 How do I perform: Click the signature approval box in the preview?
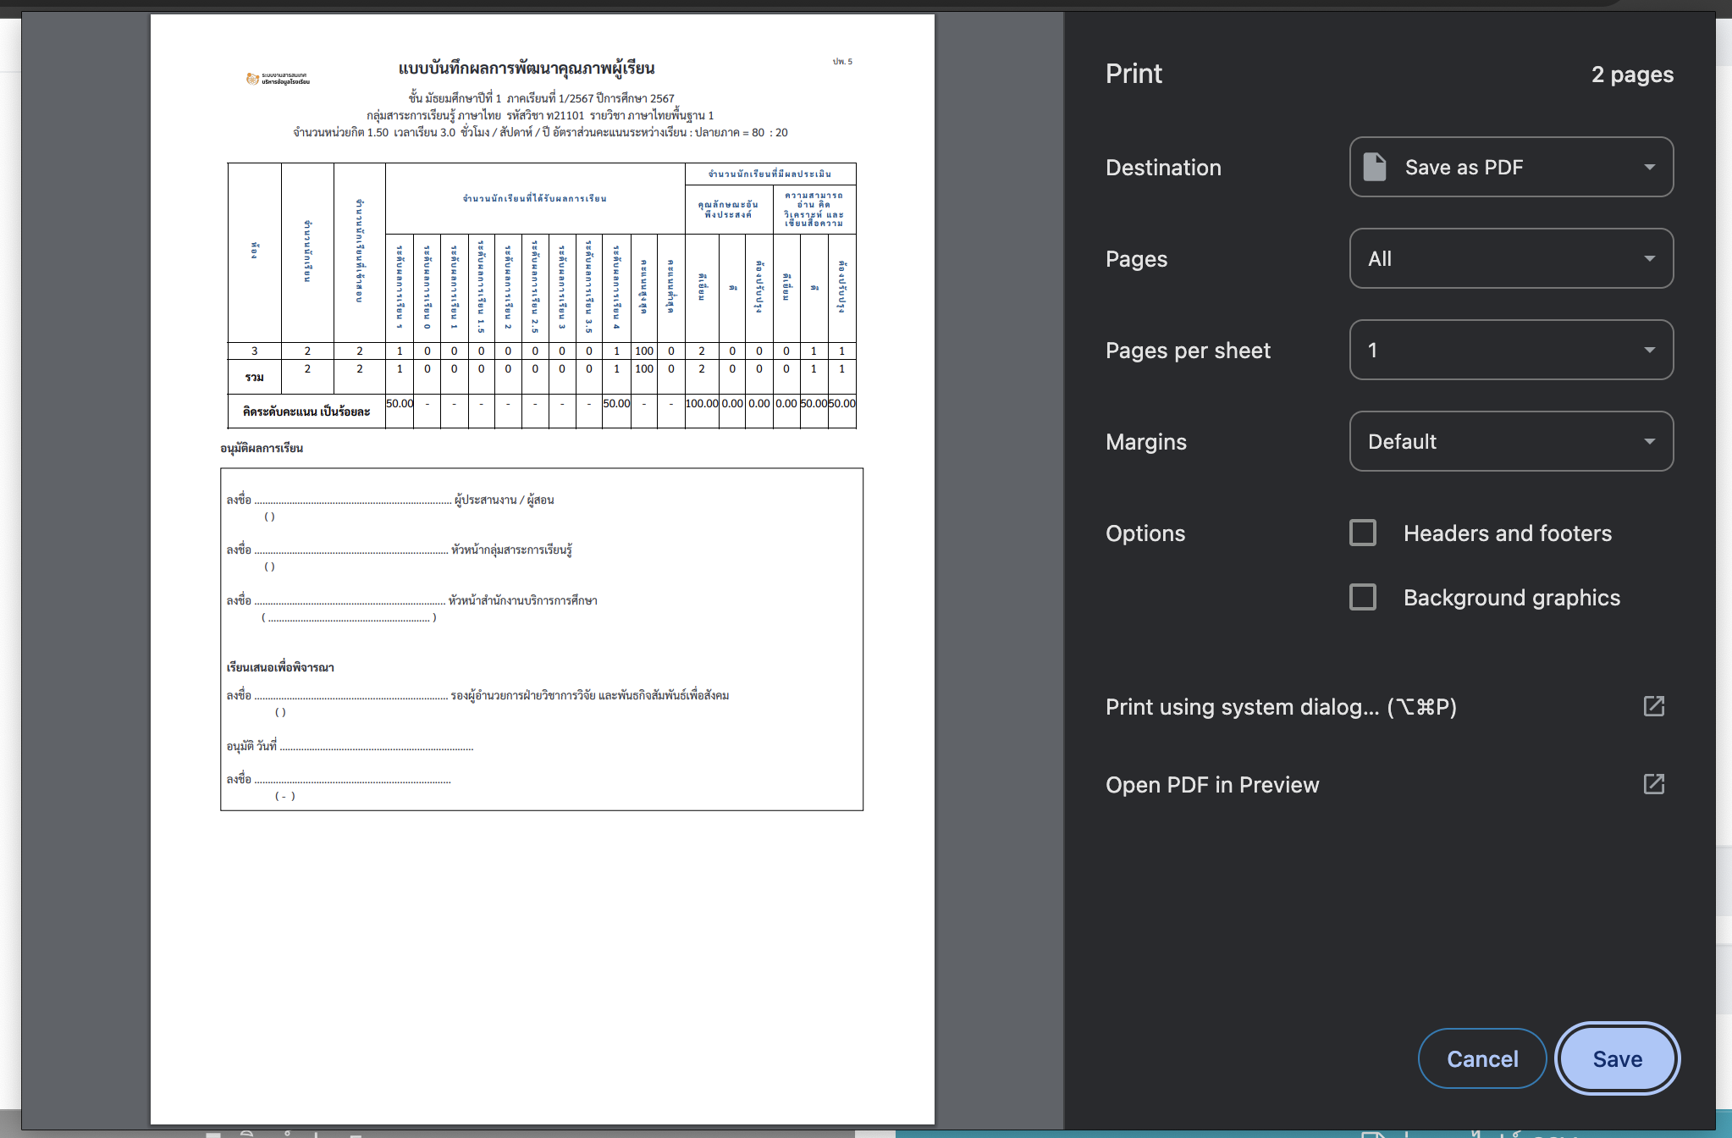click(x=542, y=639)
